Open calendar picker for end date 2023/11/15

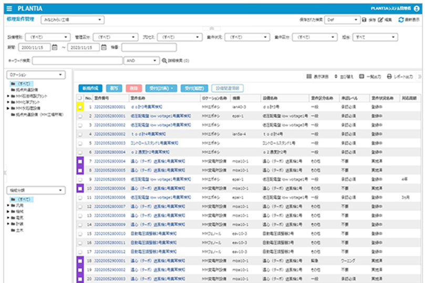click(x=103, y=47)
